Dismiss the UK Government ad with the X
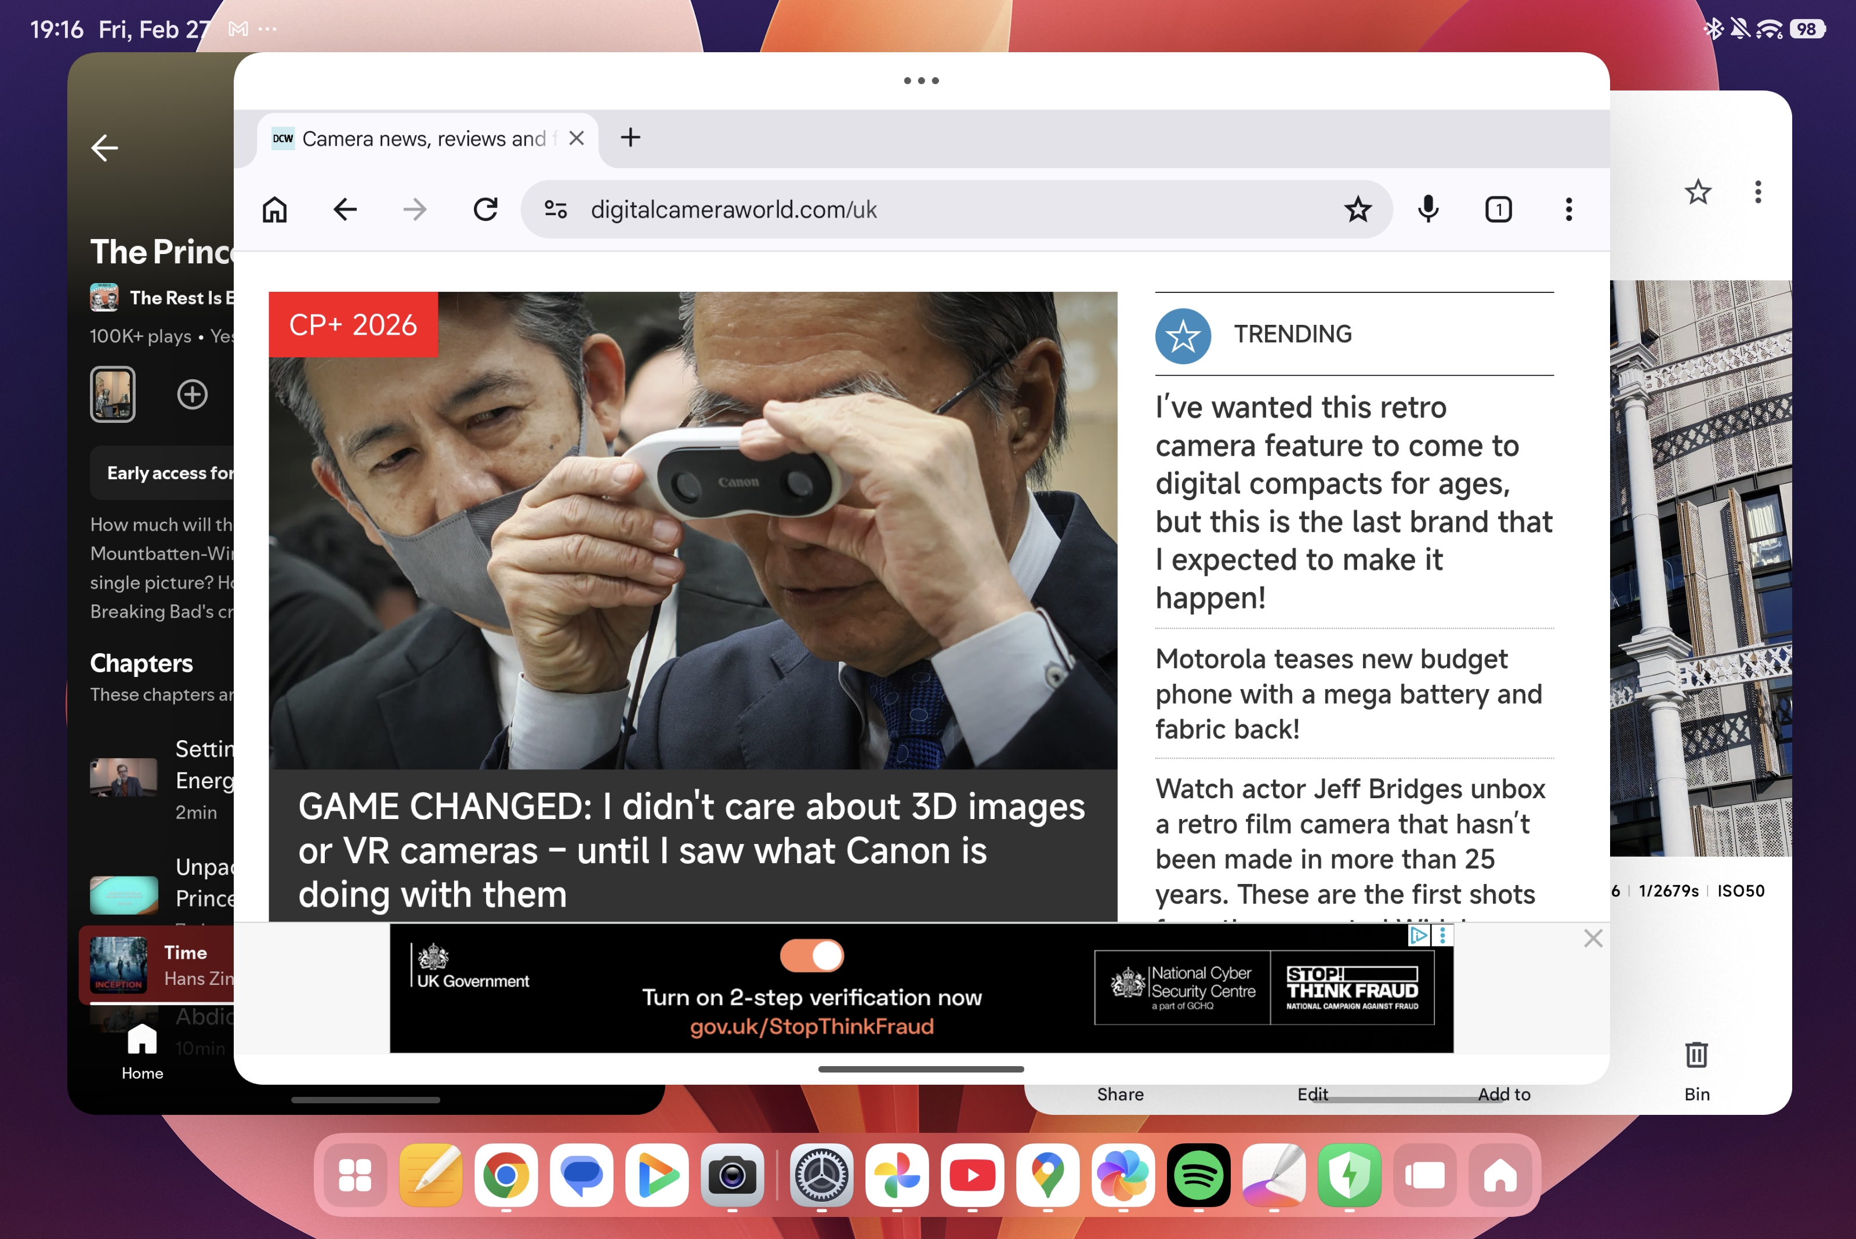 [x=1593, y=938]
